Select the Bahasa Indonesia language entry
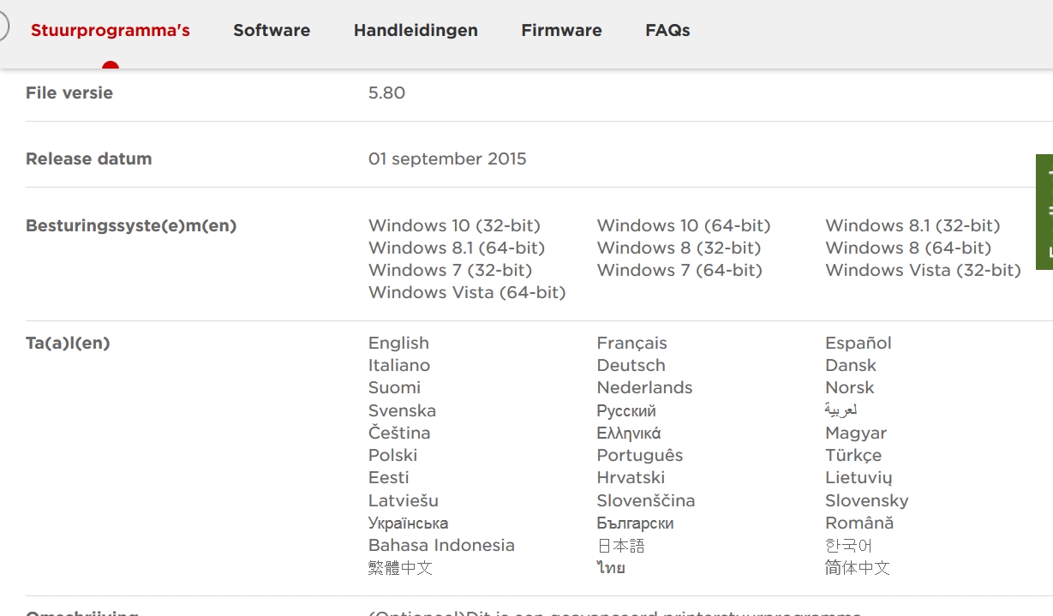1053x616 pixels. (441, 546)
